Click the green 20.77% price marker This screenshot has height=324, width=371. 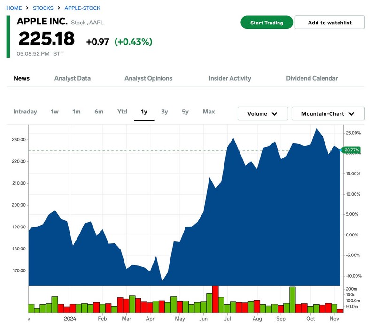point(351,150)
